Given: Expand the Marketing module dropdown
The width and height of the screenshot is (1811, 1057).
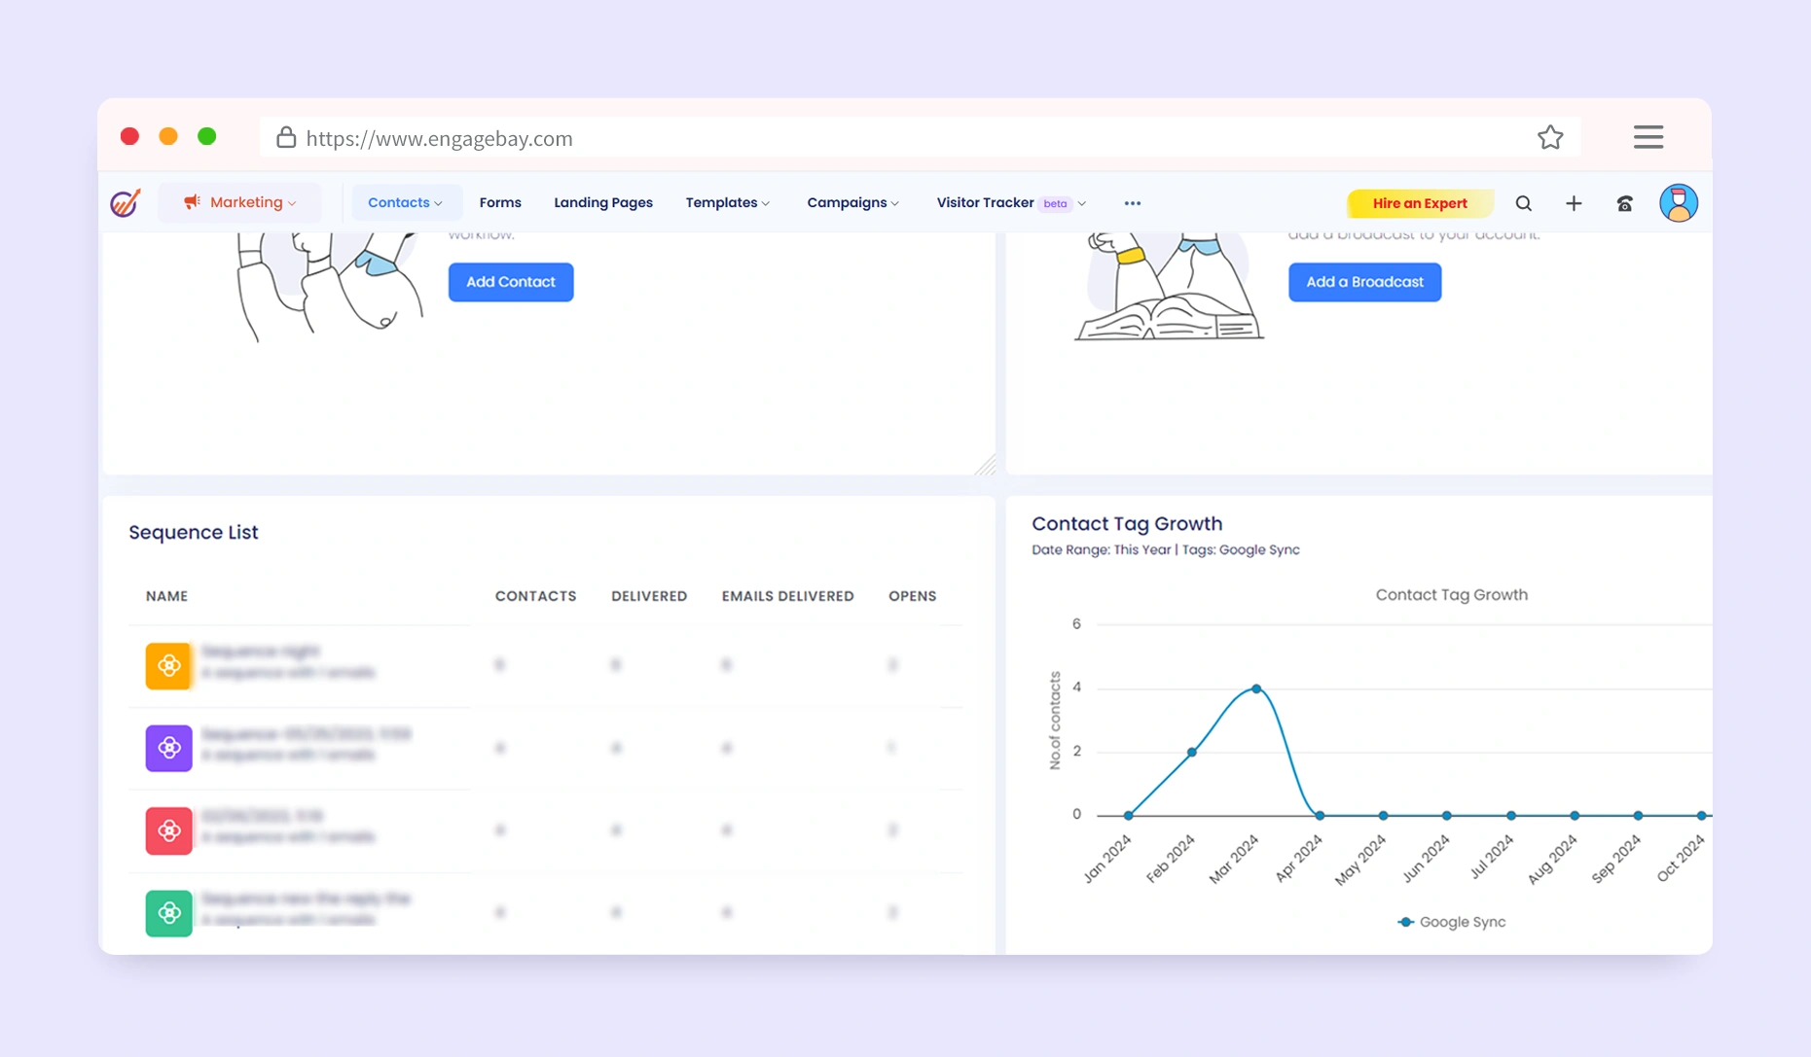Looking at the screenshot, I should [x=239, y=202].
